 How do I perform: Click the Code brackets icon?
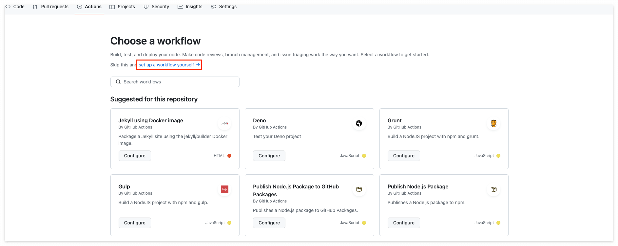coord(8,7)
